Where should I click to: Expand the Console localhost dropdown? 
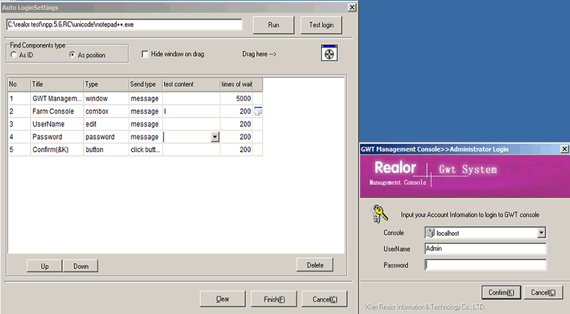point(541,233)
